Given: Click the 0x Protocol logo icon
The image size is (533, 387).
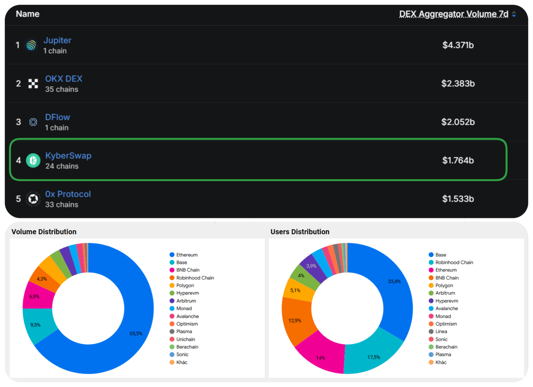Looking at the screenshot, I should point(33,198).
